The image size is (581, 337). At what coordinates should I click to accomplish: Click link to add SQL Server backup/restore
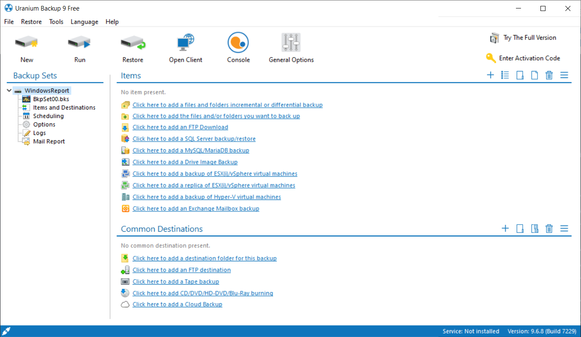point(194,139)
